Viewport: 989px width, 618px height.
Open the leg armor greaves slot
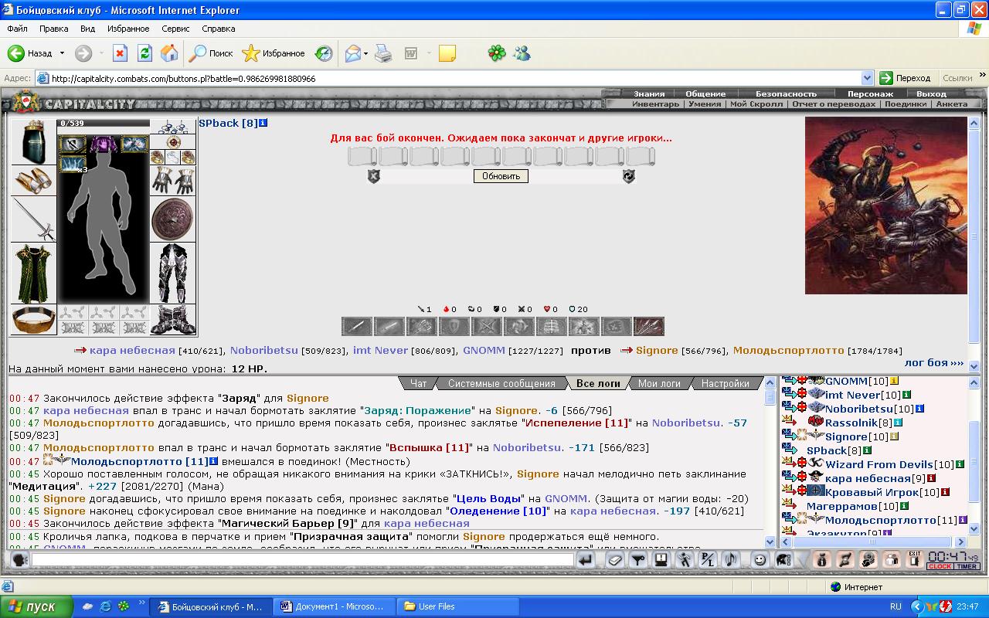[x=173, y=273]
